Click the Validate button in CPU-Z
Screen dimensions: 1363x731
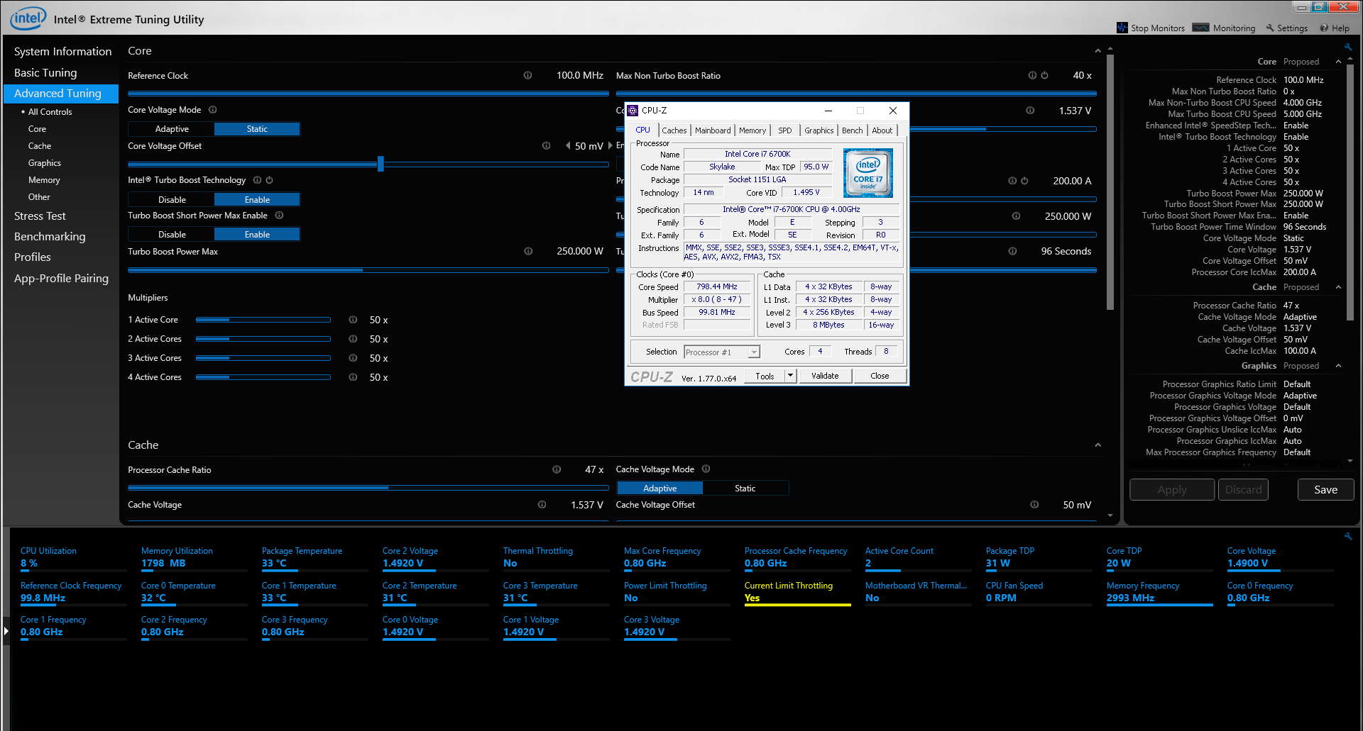pos(825,376)
